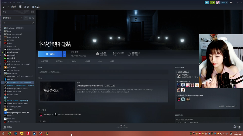Open the 社区 (Community) tab
Image resolution: width=243 pixels, height=136 pixels.
pyautogui.click(x=26, y=7)
